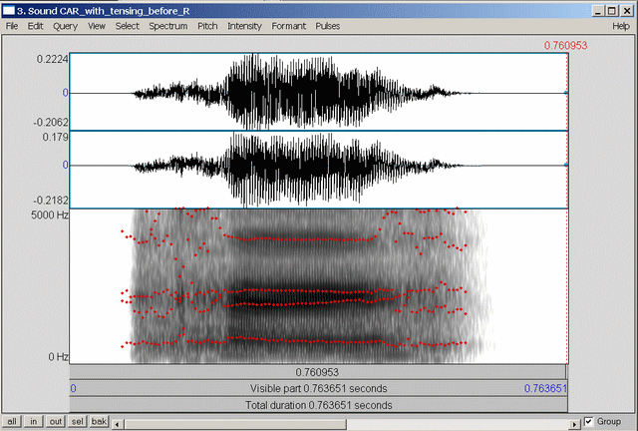
Task: Open the Pitch menu
Action: 208,25
